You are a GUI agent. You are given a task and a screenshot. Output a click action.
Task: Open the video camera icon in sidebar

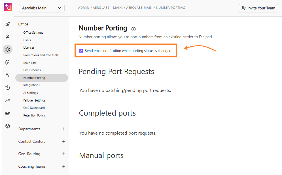pyautogui.click(x=8, y=113)
